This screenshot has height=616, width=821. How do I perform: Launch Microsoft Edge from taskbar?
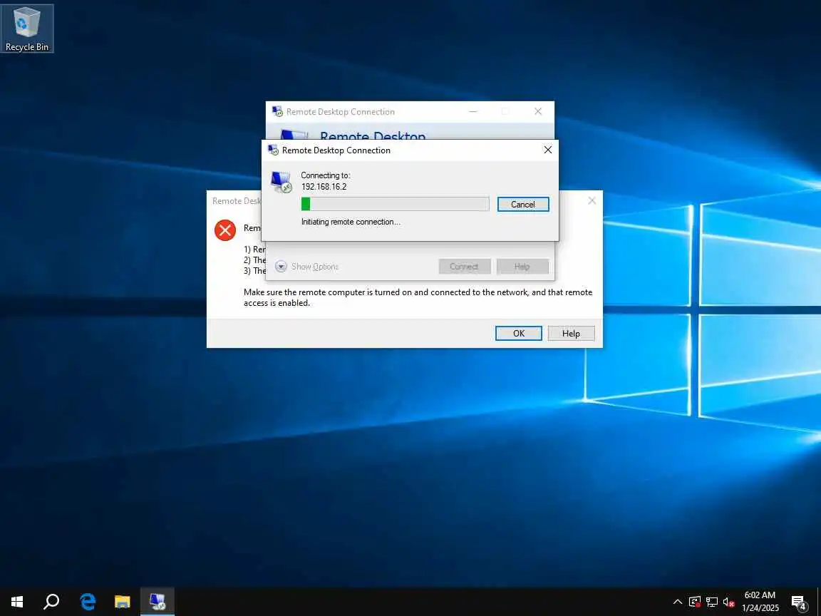click(88, 602)
